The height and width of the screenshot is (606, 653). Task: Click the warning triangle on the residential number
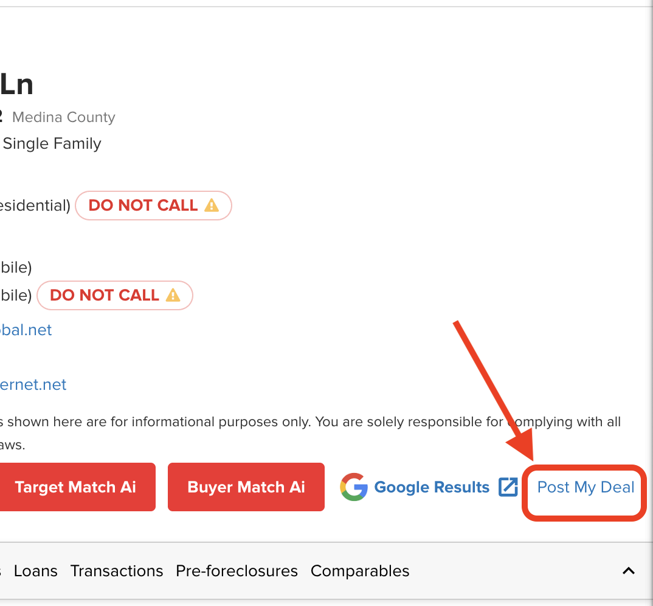point(212,205)
